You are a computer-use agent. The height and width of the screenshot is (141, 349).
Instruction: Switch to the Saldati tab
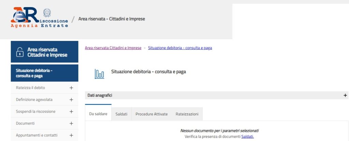(x=121, y=114)
